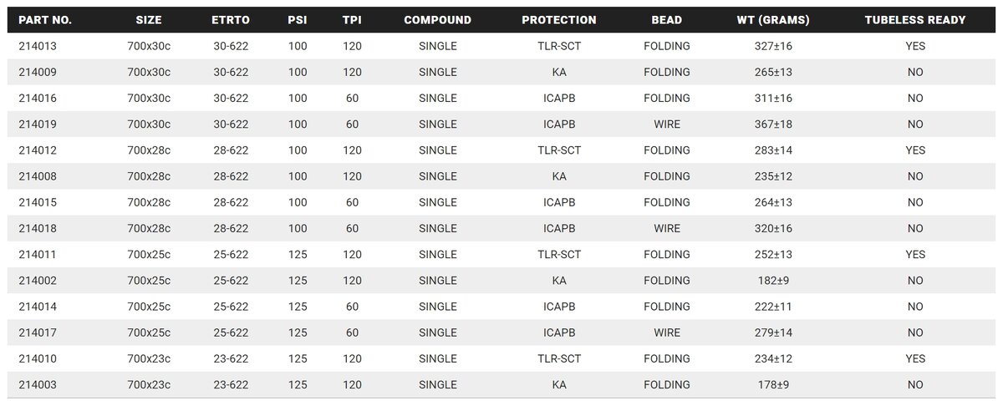Image resolution: width=1003 pixels, height=401 pixels.
Task: Select part number 214002
Action: 38,281
